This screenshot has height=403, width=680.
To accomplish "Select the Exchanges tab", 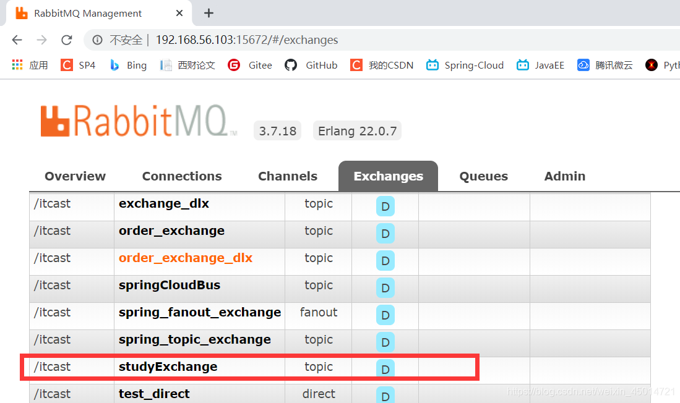I will click(x=388, y=176).
